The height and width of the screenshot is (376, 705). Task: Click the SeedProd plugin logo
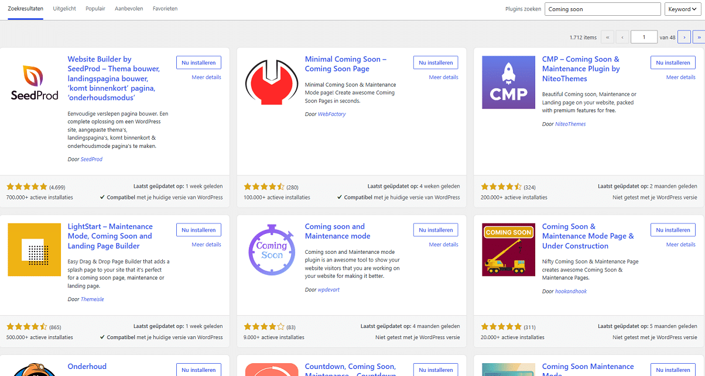pos(35,82)
